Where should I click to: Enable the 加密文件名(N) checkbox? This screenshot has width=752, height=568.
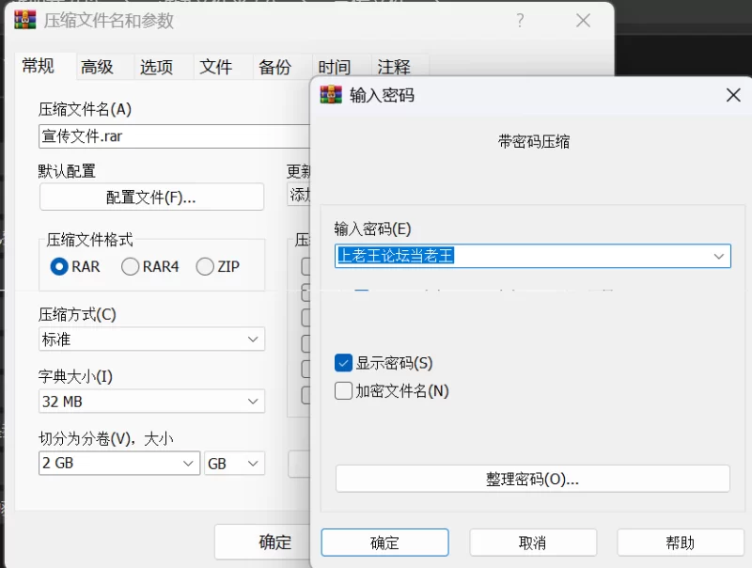click(x=343, y=391)
